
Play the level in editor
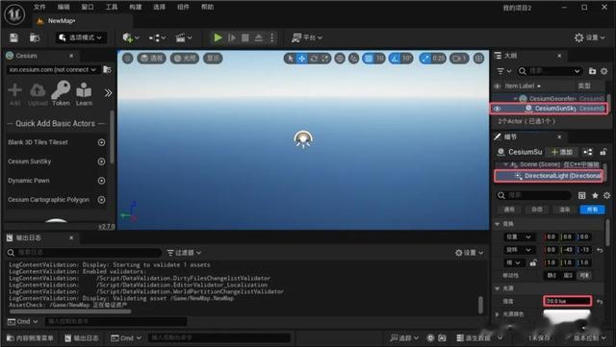[218, 37]
